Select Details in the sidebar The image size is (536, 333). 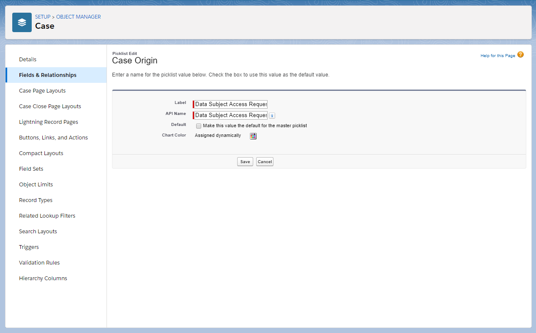tap(27, 59)
